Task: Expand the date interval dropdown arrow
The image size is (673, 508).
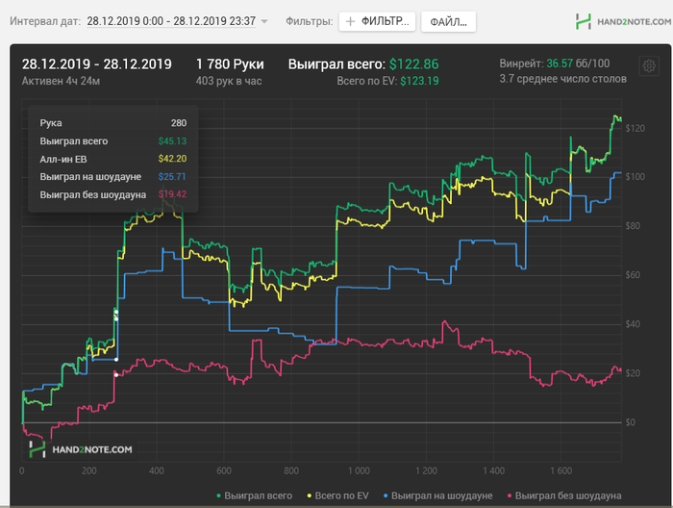Action: 264,21
